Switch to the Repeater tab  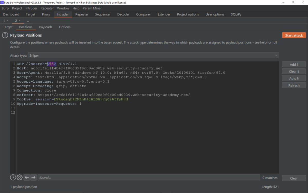(82, 14)
